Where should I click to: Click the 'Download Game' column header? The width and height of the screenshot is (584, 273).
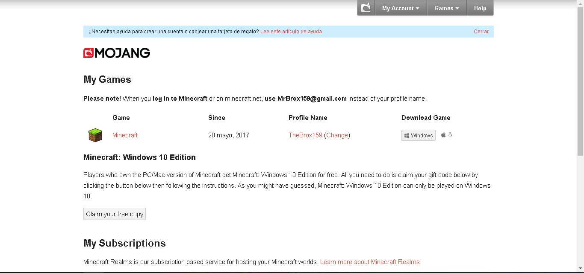coord(426,118)
